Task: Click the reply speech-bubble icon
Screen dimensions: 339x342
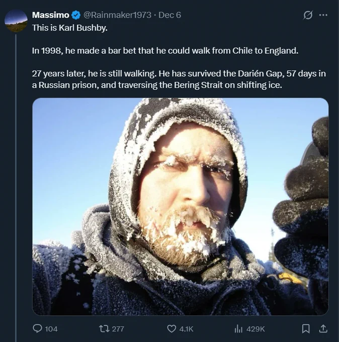Action: pyautogui.click(x=37, y=328)
